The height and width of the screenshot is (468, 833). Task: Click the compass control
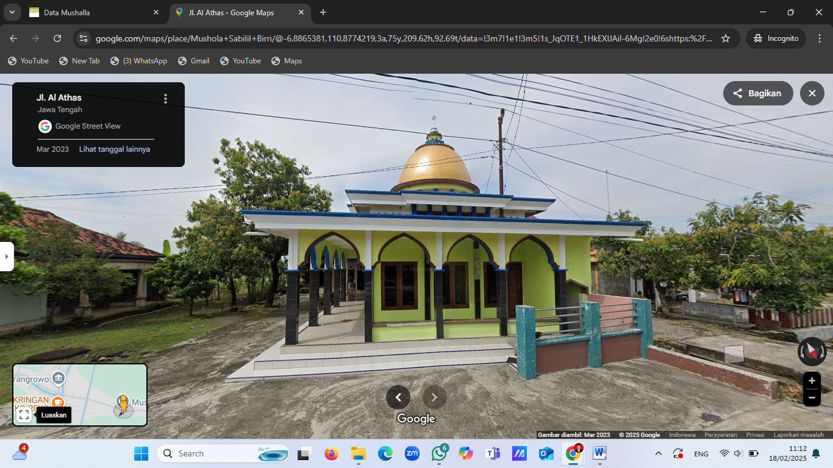pyautogui.click(x=812, y=352)
